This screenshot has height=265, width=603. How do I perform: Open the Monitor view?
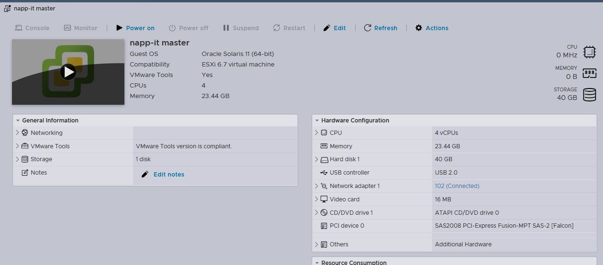point(80,28)
